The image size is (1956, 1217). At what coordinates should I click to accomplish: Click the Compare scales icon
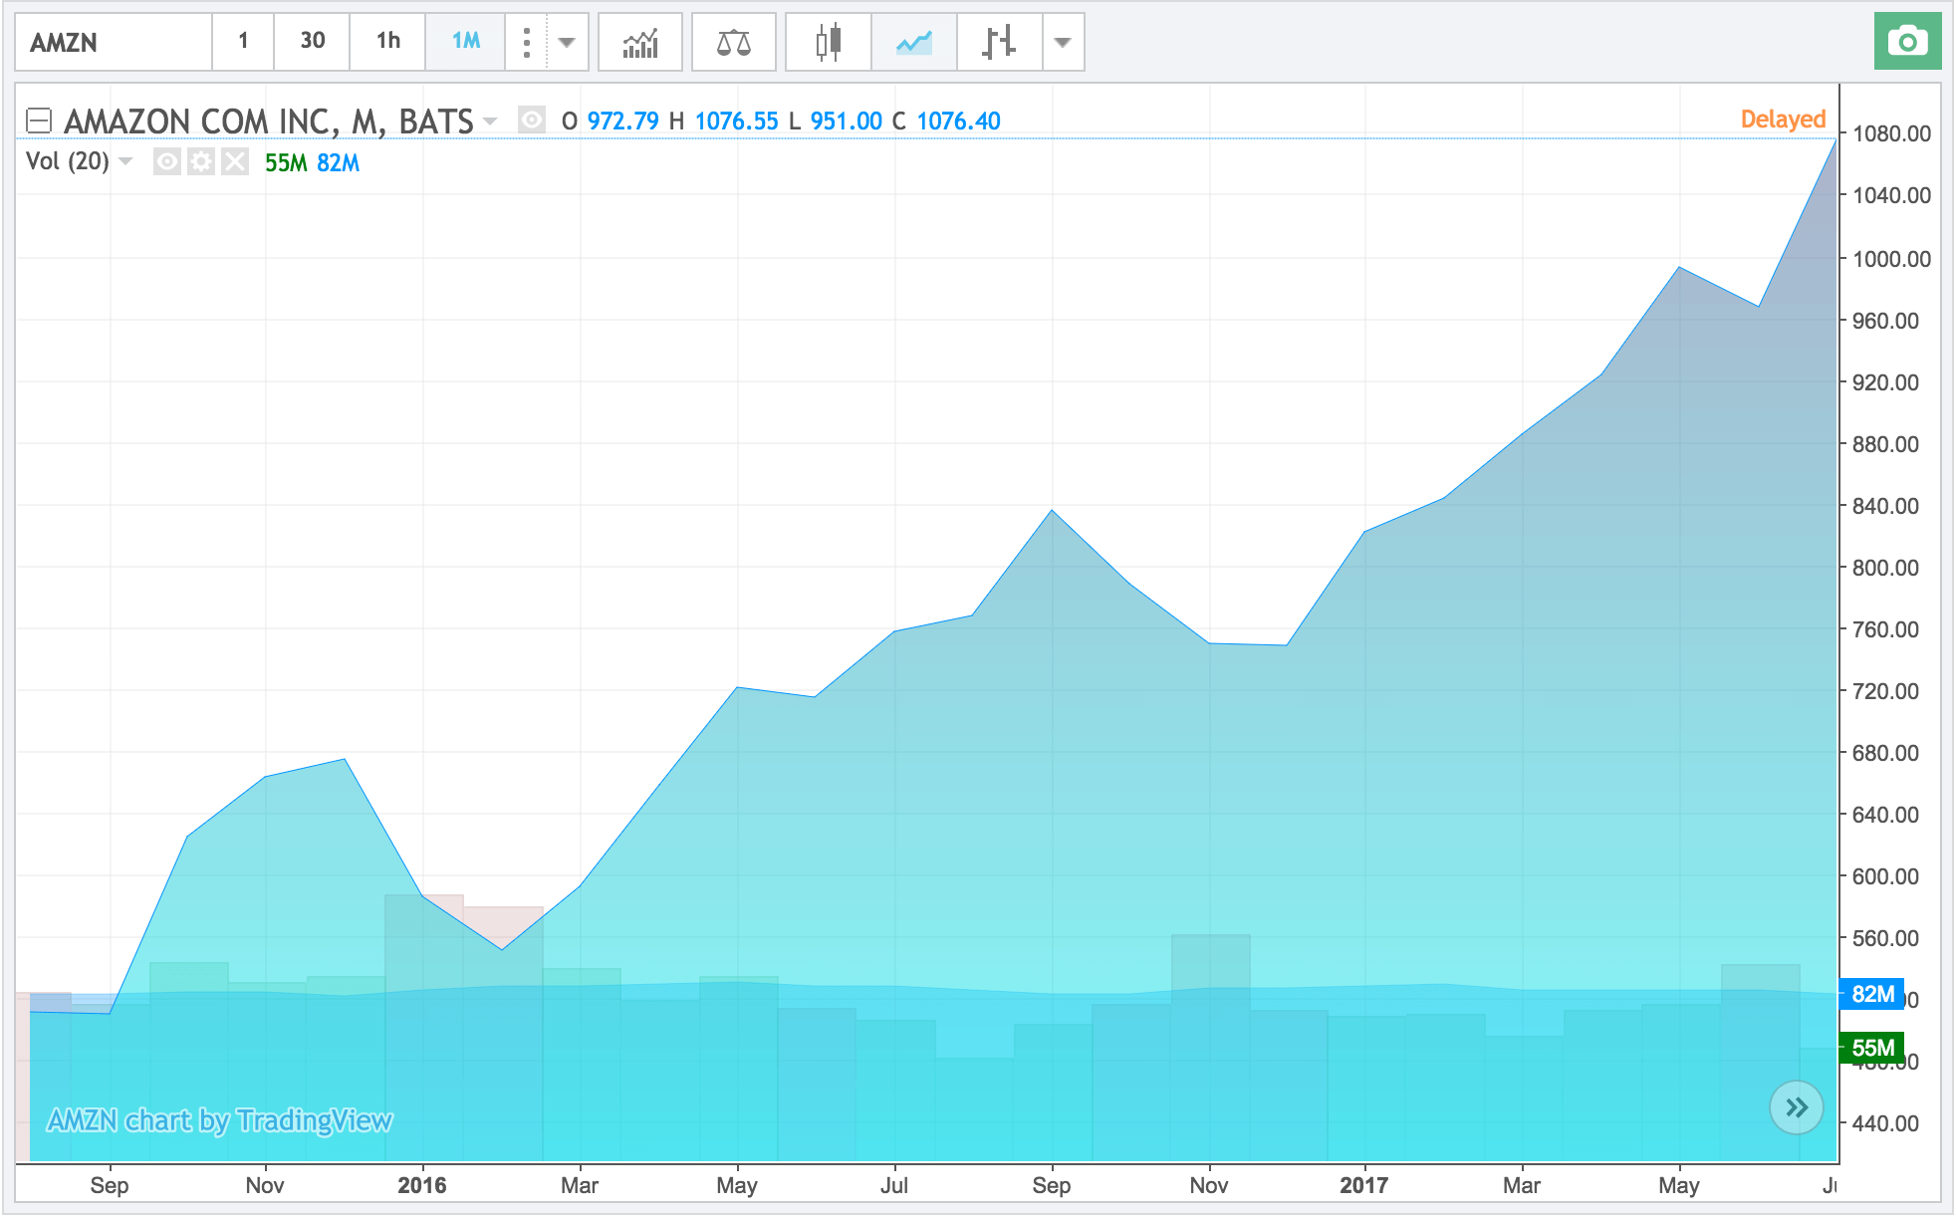coord(734,42)
